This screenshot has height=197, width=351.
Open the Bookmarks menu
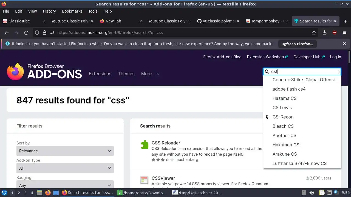(x=72, y=11)
